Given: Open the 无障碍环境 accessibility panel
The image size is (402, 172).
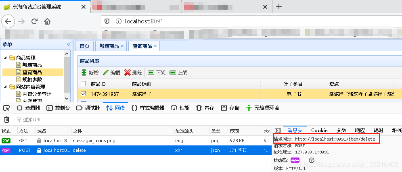Looking at the screenshot, I should click(262, 108).
